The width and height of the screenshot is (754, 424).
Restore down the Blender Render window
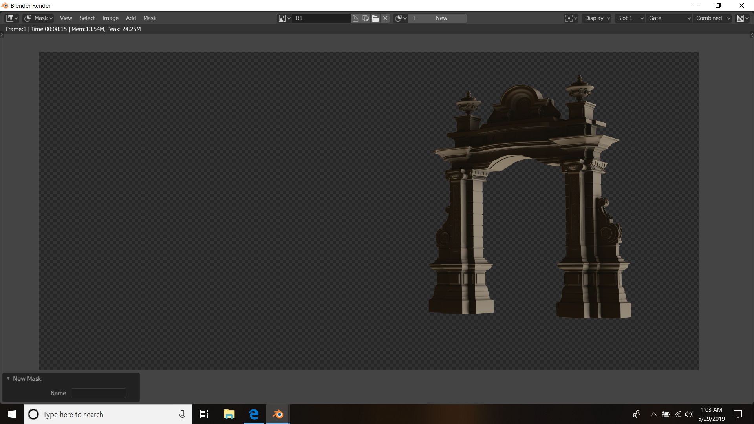[x=718, y=5]
